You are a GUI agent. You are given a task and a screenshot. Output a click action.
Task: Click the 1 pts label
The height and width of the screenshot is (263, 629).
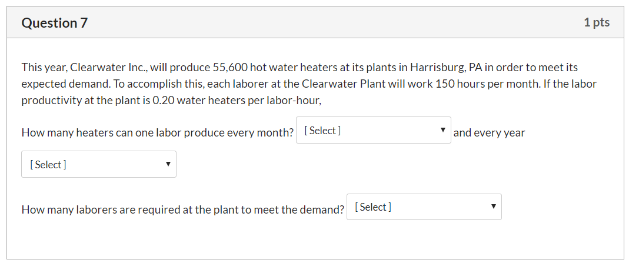click(x=597, y=22)
